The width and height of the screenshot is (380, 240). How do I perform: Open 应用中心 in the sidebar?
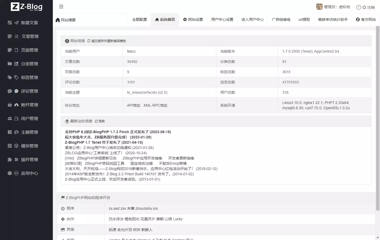26,173
